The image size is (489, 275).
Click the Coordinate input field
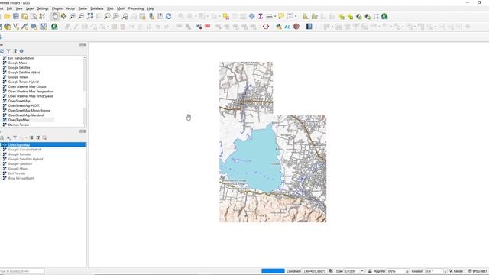click(315, 271)
